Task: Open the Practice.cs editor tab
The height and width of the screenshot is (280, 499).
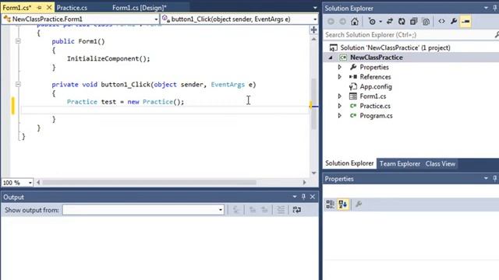Action: pyautogui.click(x=72, y=8)
